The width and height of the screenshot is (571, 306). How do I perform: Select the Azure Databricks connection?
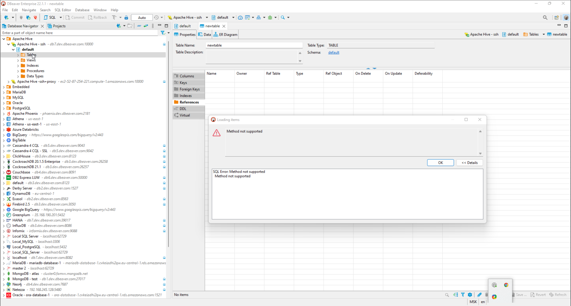25,130
